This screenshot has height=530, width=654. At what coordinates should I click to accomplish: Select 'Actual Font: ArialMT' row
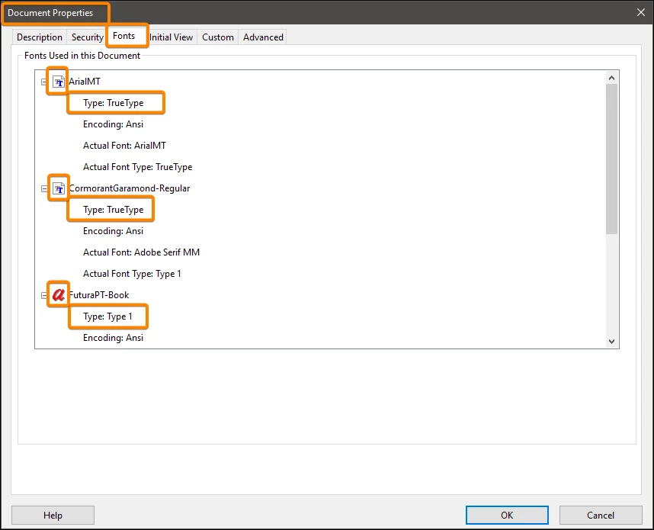pyautogui.click(x=124, y=146)
